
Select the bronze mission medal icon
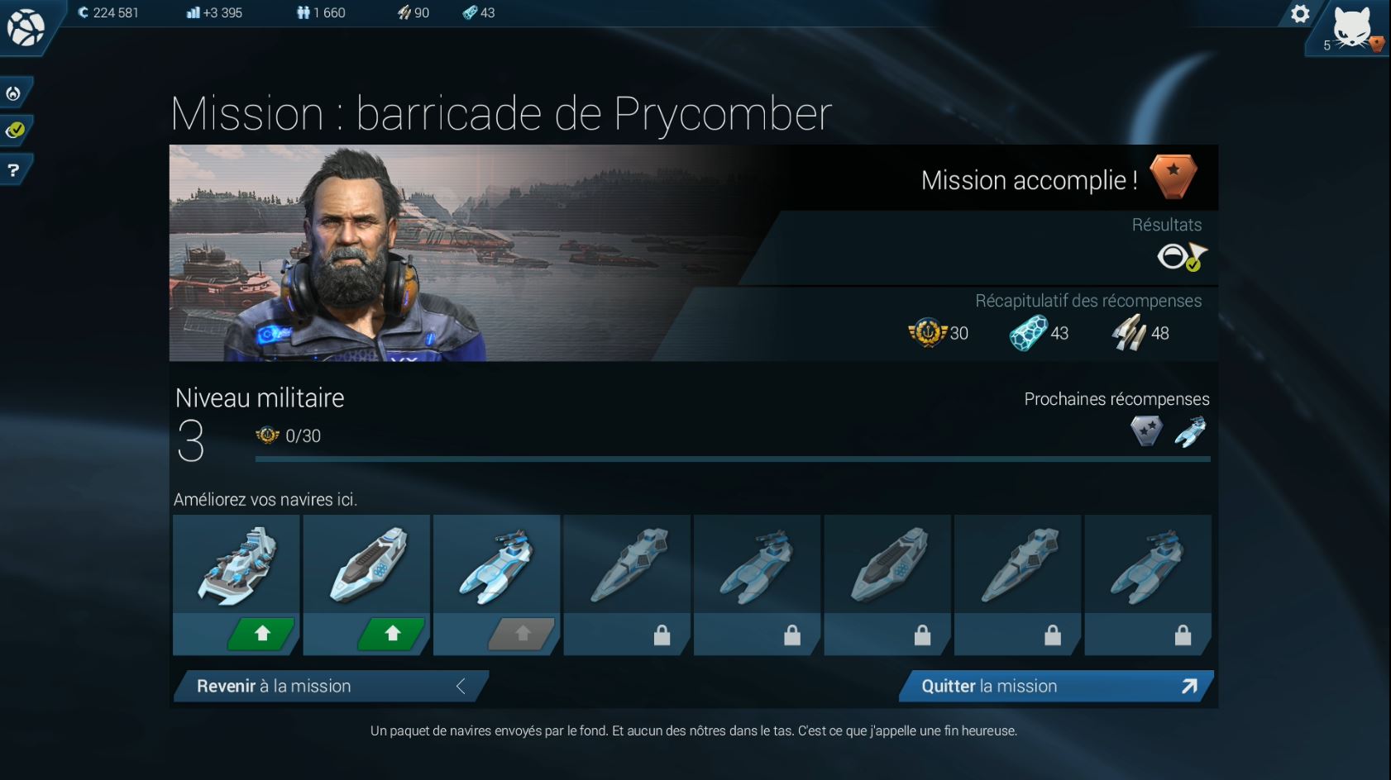tap(1174, 177)
